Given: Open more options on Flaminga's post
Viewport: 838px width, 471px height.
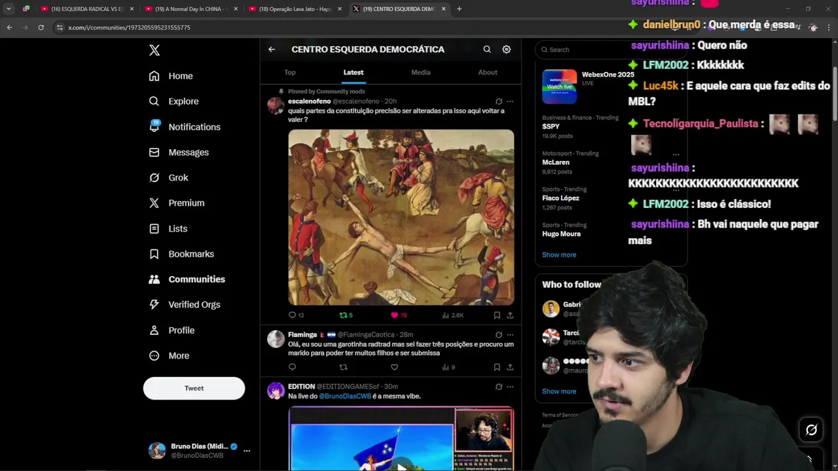Looking at the screenshot, I should point(510,335).
